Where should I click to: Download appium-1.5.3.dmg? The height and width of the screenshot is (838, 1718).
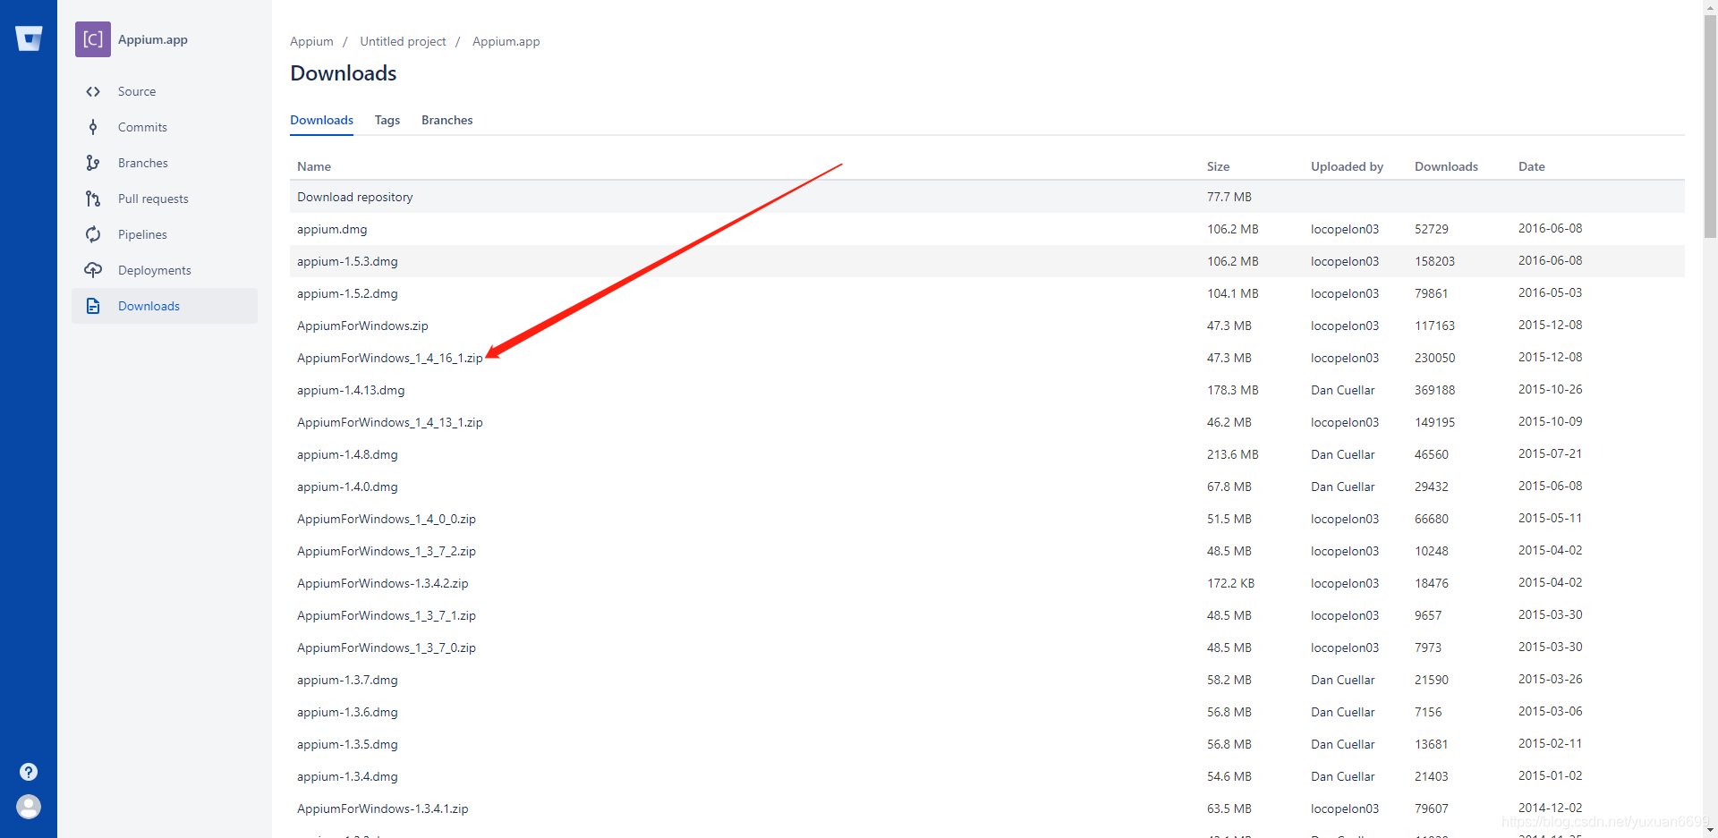click(x=347, y=261)
